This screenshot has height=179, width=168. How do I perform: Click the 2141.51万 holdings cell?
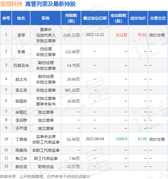pos(71,35)
